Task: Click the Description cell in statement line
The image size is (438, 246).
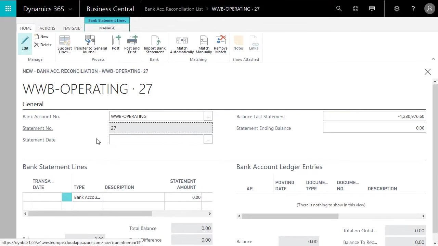Action: [x=133, y=197]
